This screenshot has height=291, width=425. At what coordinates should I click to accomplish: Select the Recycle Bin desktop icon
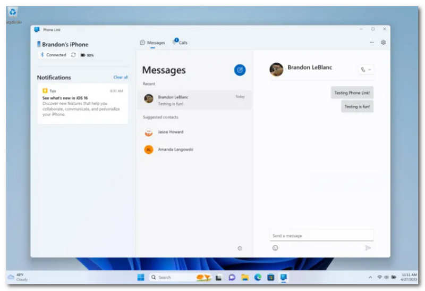click(13, 15)
